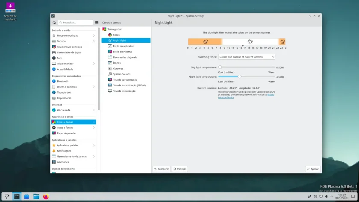Click the Night light temperature slider handle
359x202 pixels.
tap(239, 76)
